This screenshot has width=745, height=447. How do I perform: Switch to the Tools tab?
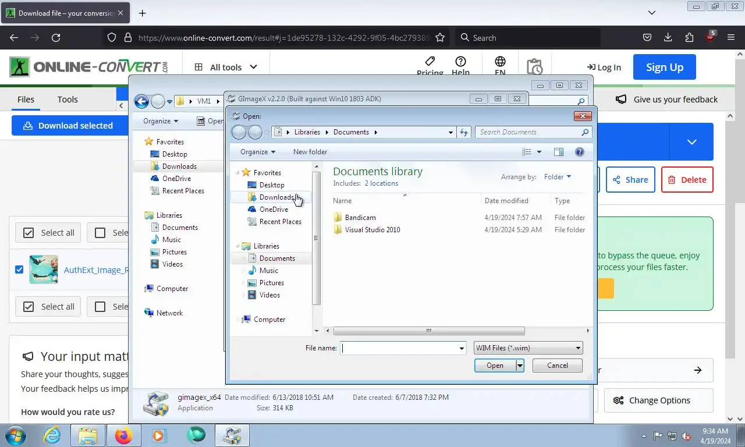coord(68,100)
